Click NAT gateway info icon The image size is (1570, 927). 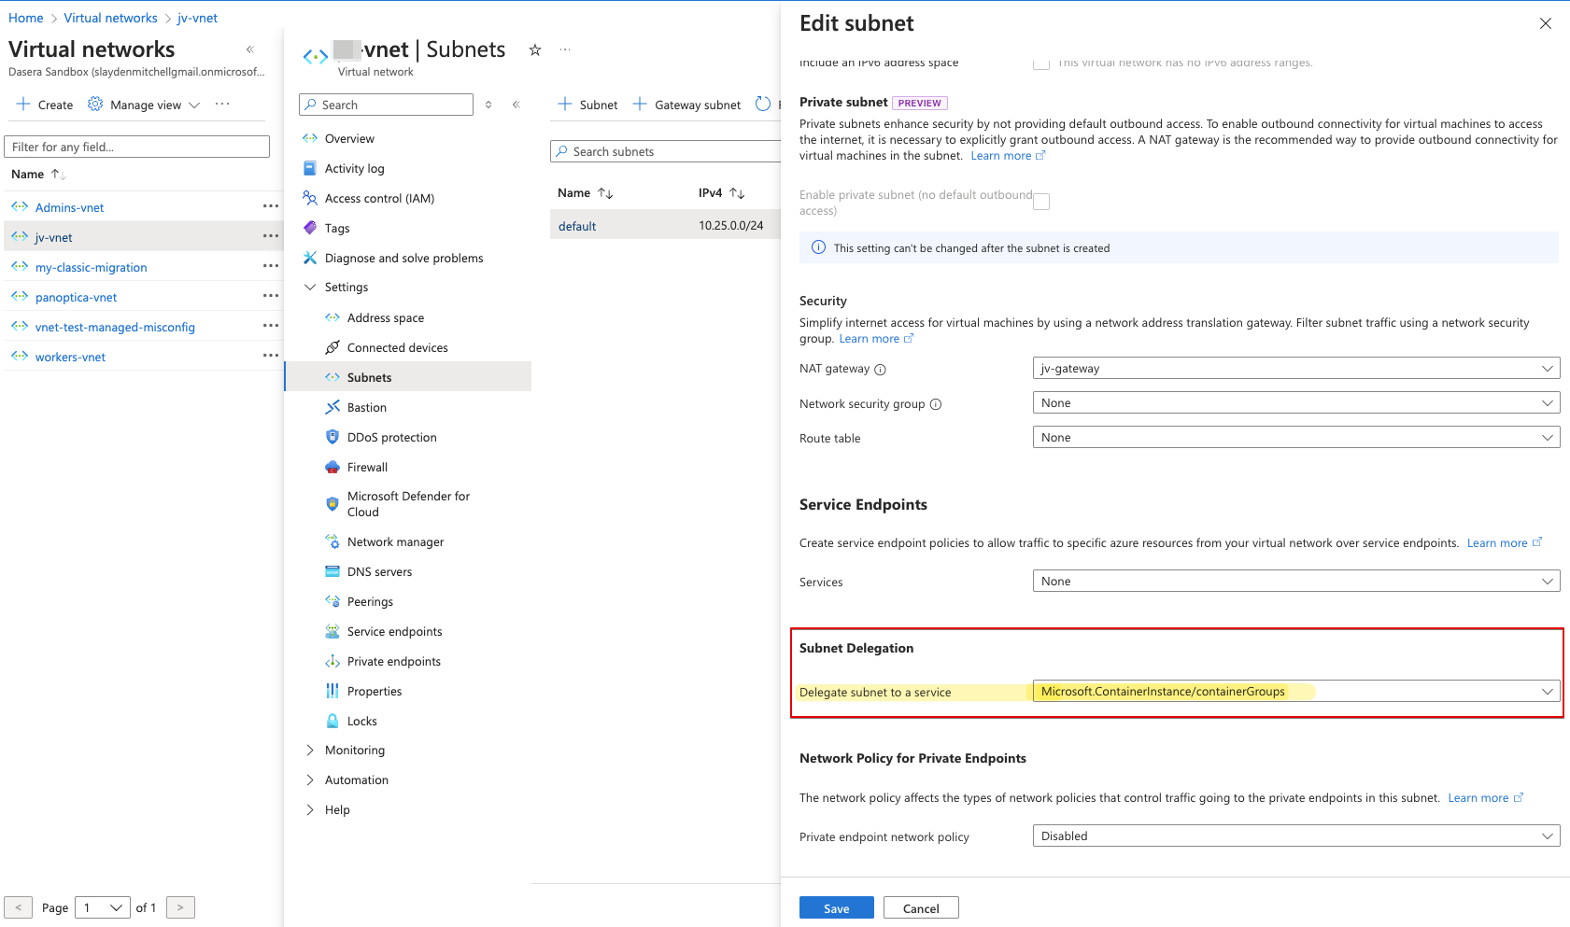tap(880, 370)
